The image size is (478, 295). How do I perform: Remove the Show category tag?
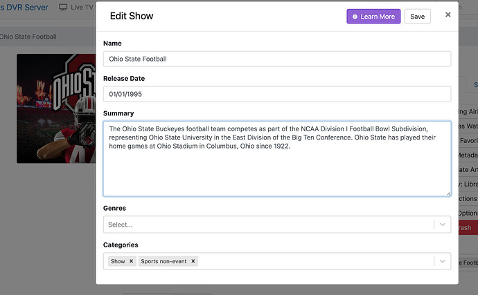click(x=131, y=261)
